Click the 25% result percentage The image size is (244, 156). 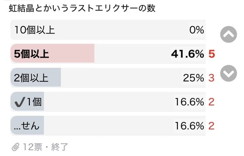pyautogui.click(x=194, y=78)
